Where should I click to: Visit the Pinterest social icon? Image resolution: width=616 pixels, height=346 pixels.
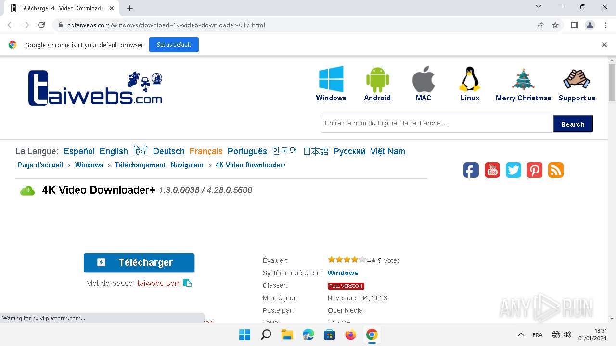[535, 170]
